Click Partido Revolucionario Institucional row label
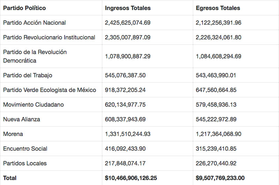The image size is (279, 185). (x=49, y=38)
